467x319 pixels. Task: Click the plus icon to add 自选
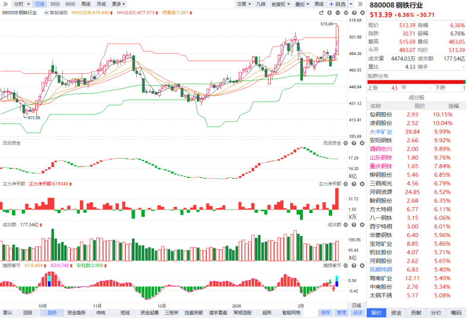click(331, 4)
